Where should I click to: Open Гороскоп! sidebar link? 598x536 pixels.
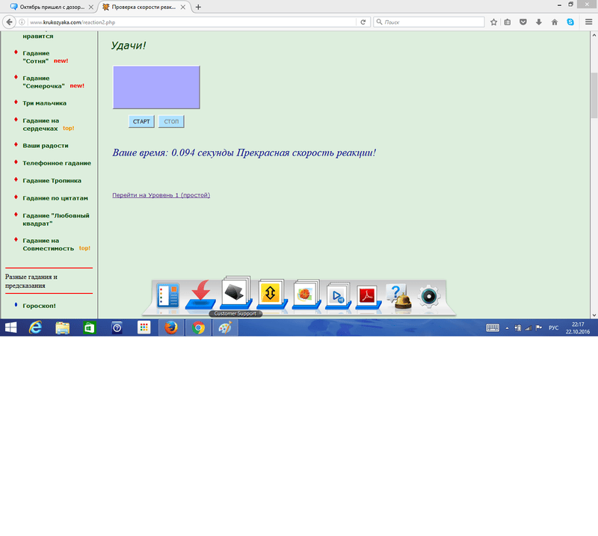39,306
